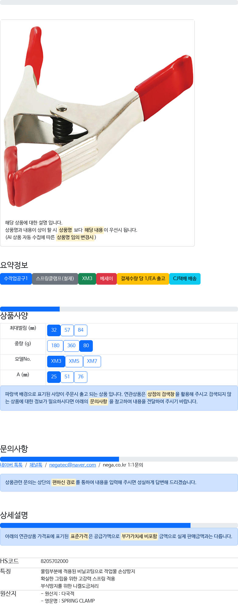Choose 84 for 최대벌림 (mm)
Image resolution: width=238 pixels, height=605 pixels.
[81, 330]
